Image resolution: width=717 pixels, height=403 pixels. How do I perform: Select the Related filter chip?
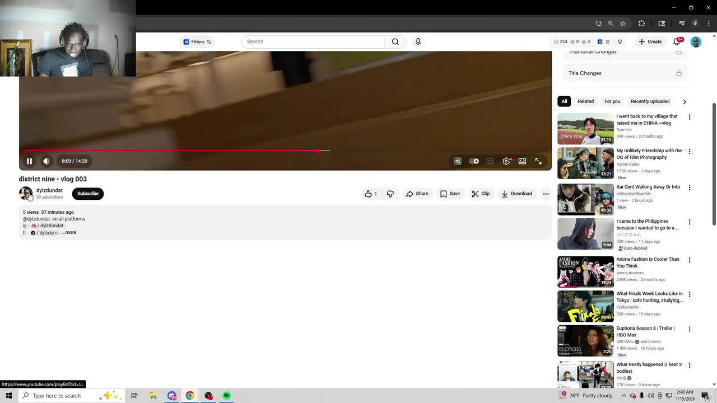point(585,101)
